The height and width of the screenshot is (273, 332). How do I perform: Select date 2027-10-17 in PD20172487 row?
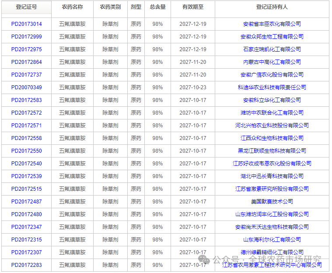click(x=193, y=202)
